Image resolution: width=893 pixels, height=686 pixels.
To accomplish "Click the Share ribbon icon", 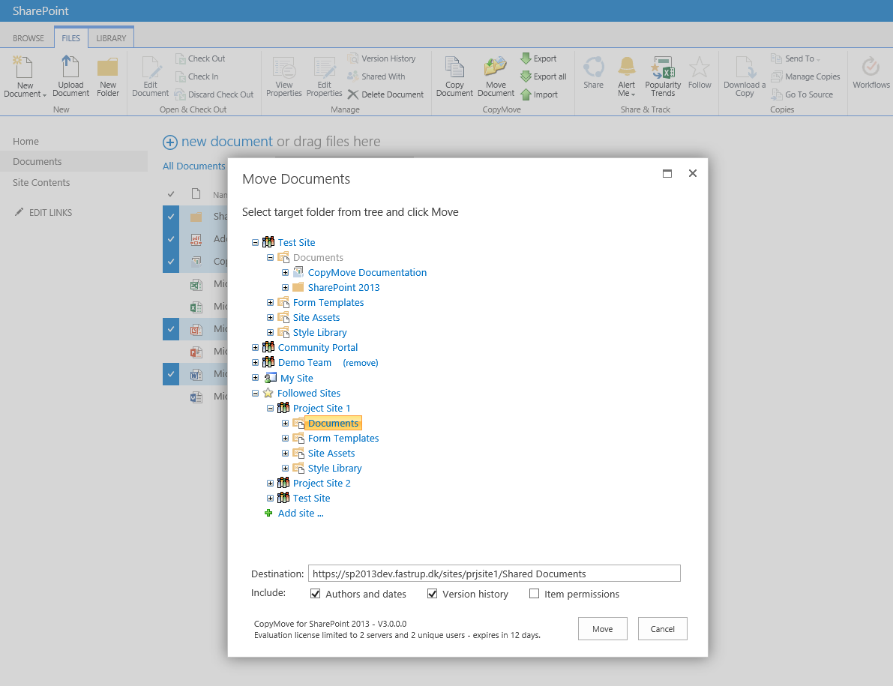I will coord(593,67).
